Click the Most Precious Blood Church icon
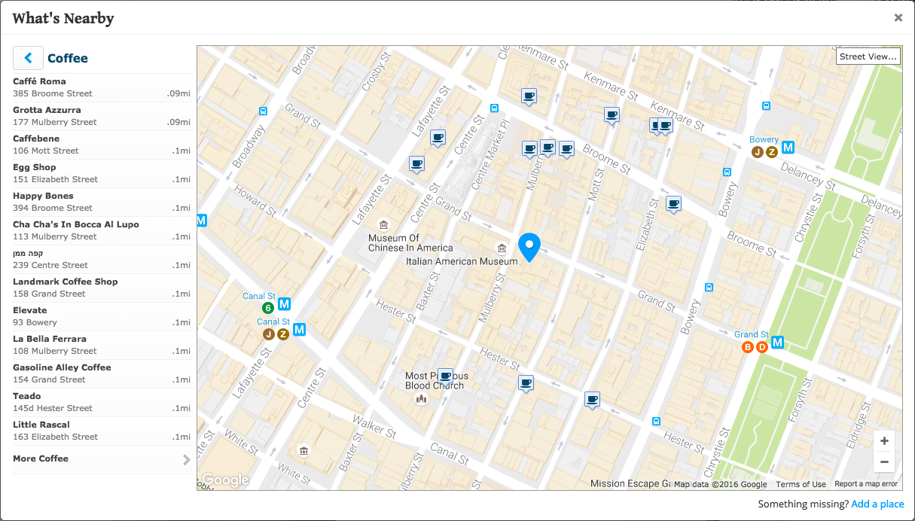 click(422, 398)
